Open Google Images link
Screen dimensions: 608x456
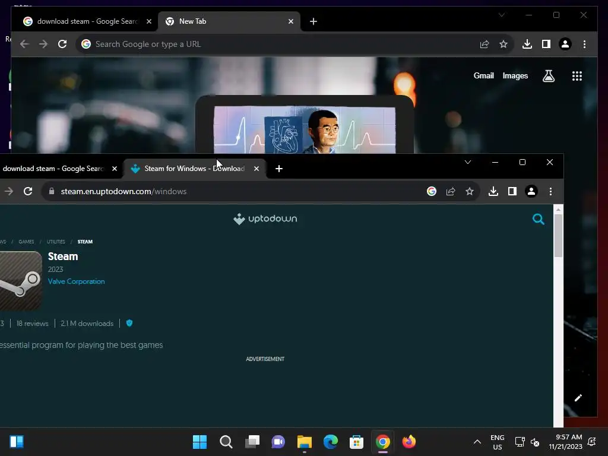[515, 76]
